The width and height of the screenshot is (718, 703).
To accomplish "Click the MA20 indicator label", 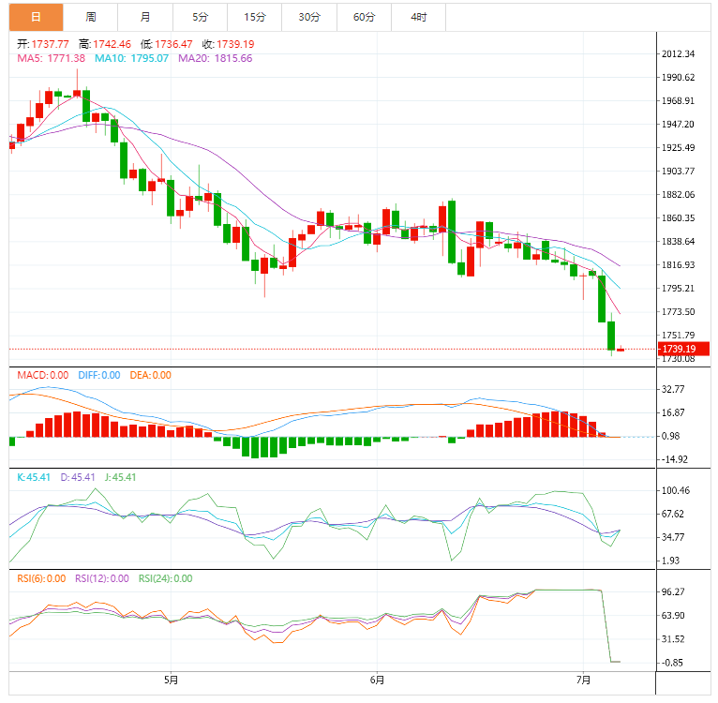I will pyautogui.click(x=216, y=58).
